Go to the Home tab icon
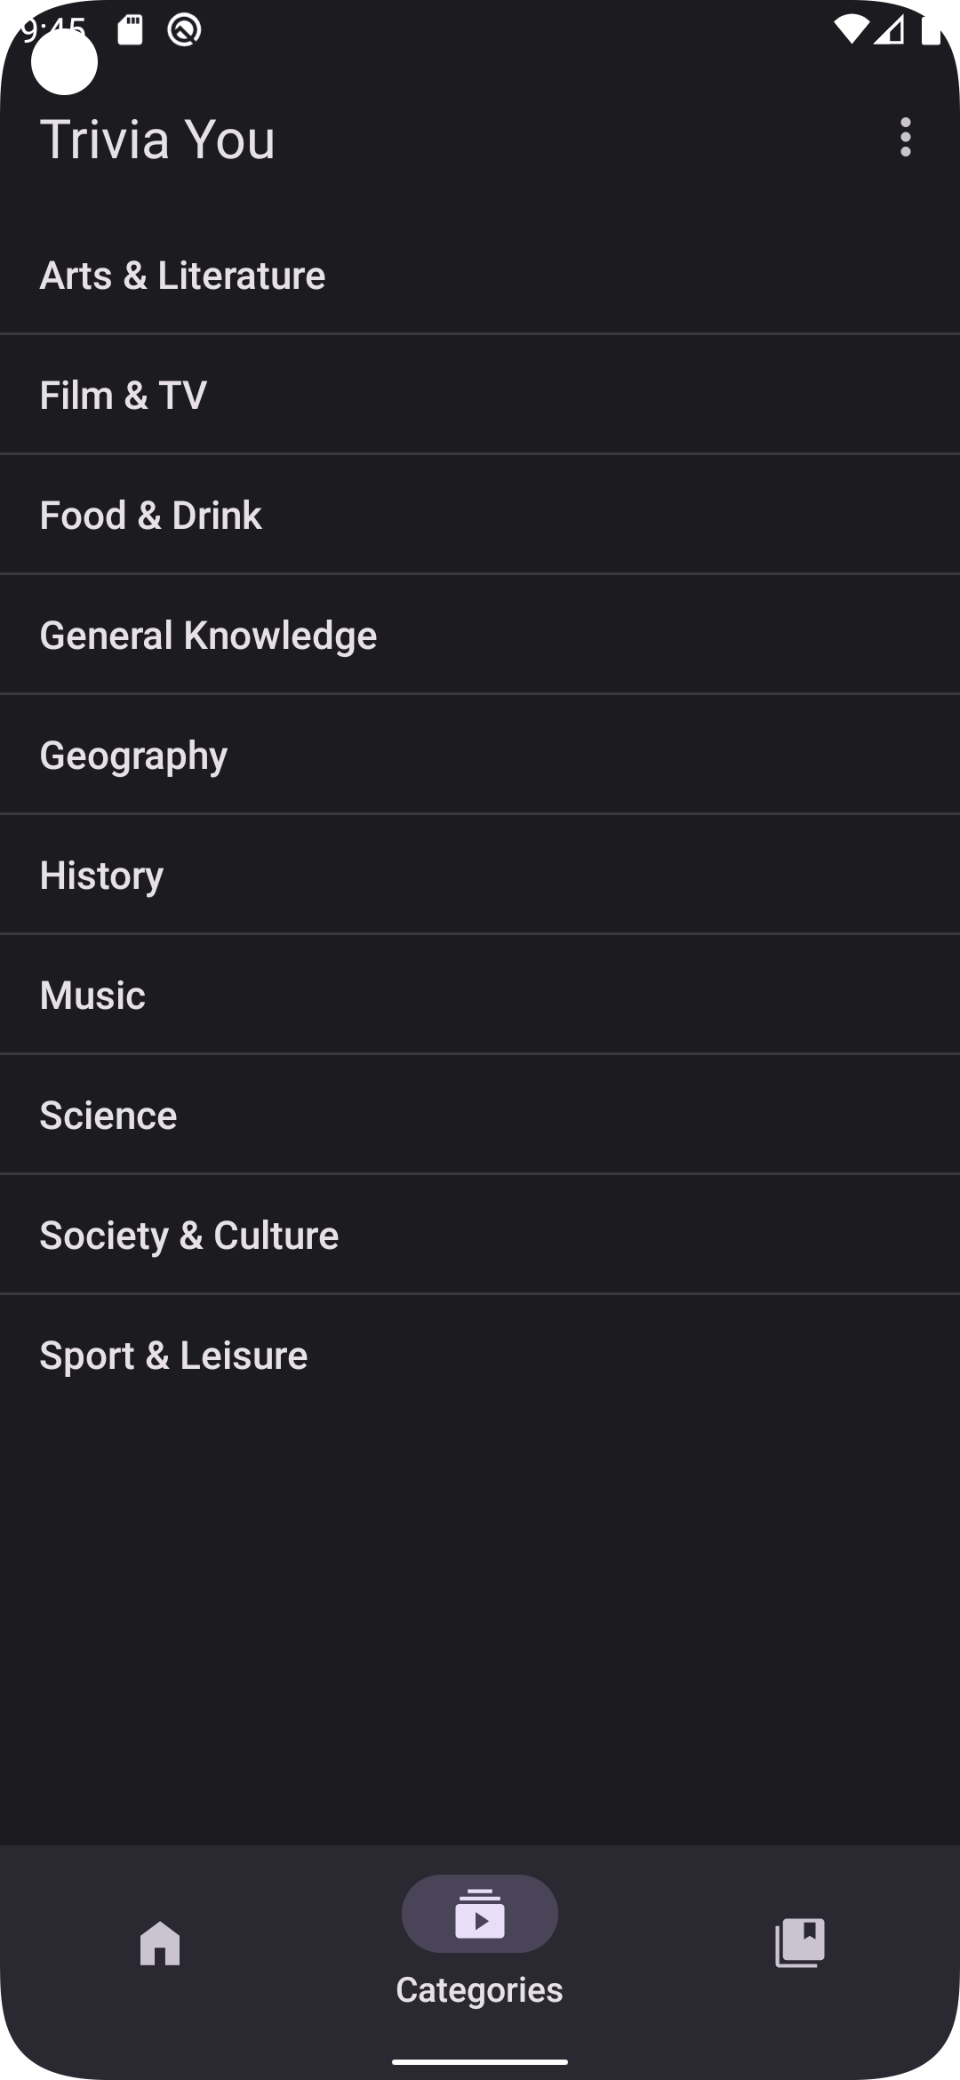 160,1942
